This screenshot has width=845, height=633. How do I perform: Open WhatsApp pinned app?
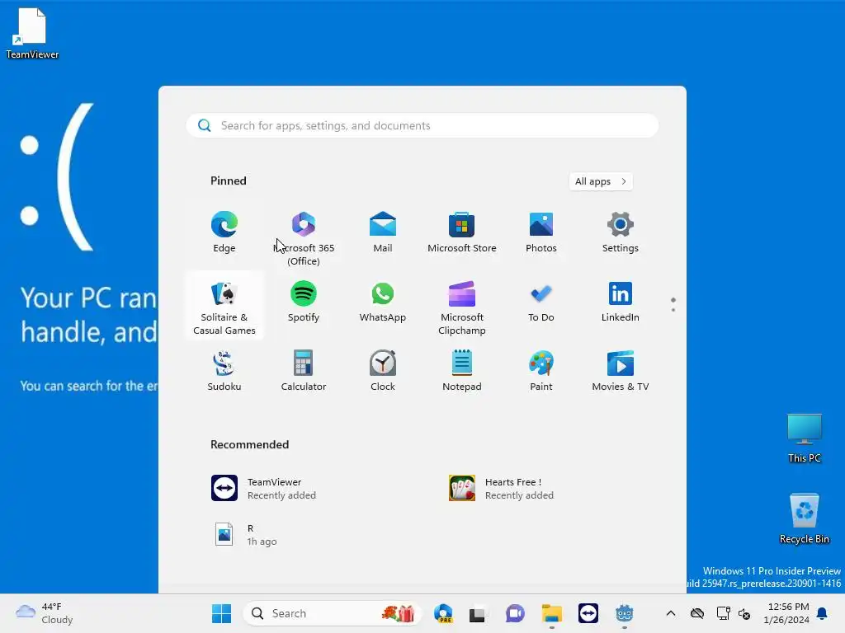point(383,302)
